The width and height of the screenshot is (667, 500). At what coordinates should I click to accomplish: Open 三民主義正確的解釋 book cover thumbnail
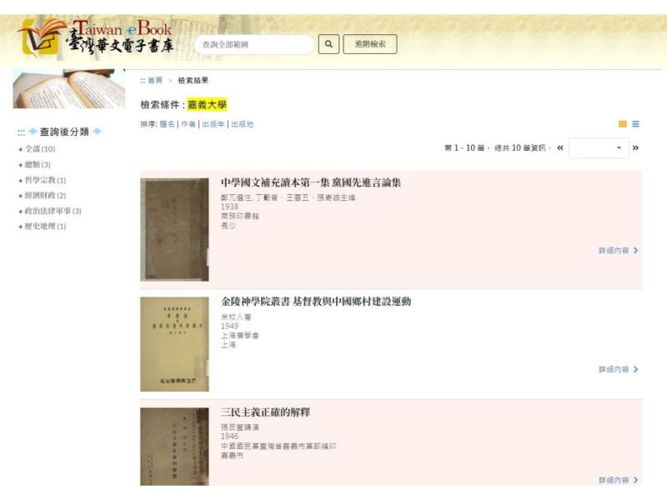click(x=174, y=447)
